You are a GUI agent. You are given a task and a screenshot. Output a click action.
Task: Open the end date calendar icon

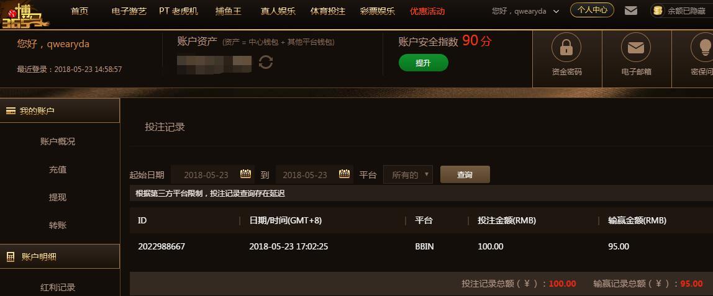pyautogui.click(x=344, y=173)
